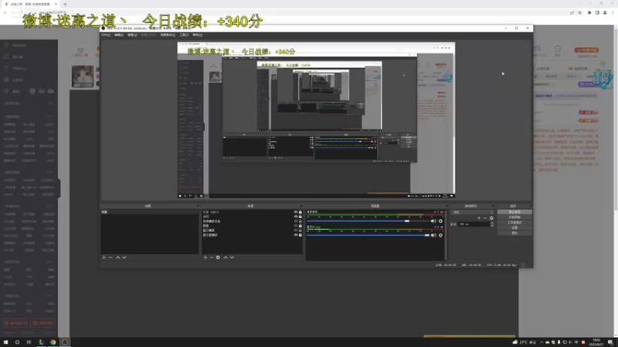
Task: Open the OBS 帮助 menu
Action: click(197, 35)
